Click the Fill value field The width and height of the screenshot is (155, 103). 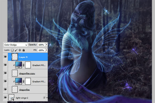point(41,50)
